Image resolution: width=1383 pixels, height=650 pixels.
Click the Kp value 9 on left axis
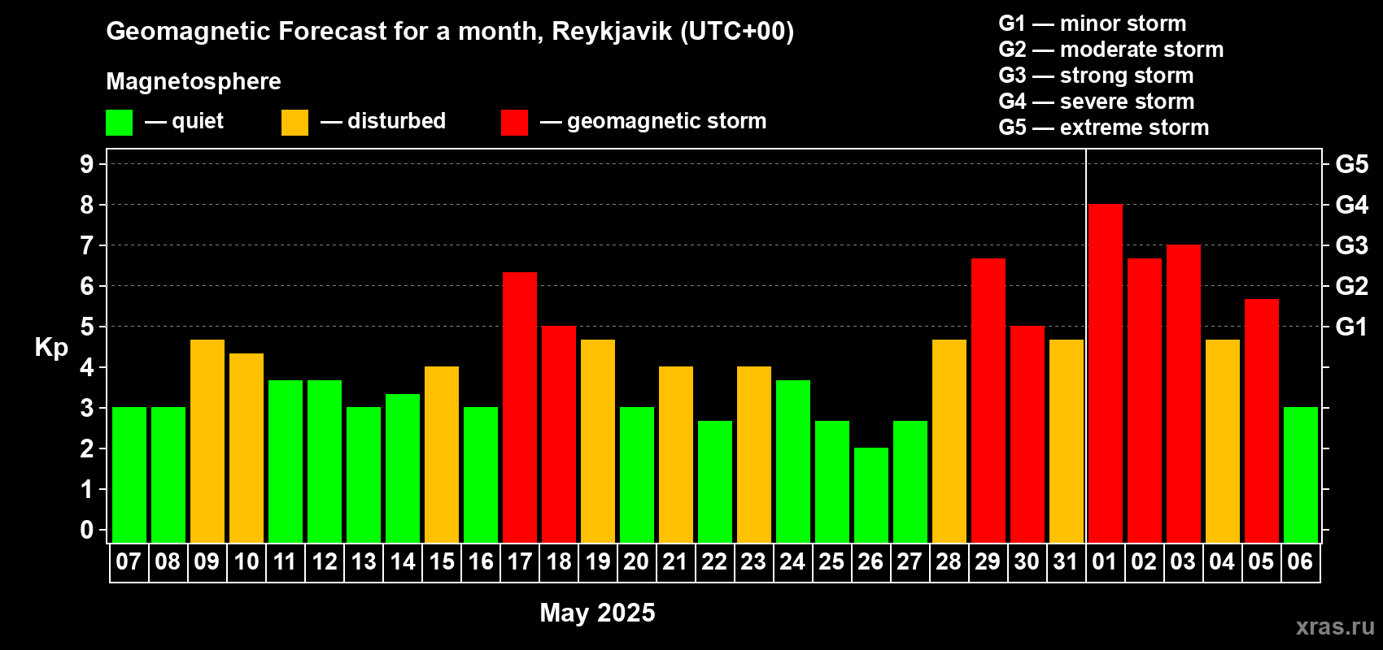click(x=87, y=164)
